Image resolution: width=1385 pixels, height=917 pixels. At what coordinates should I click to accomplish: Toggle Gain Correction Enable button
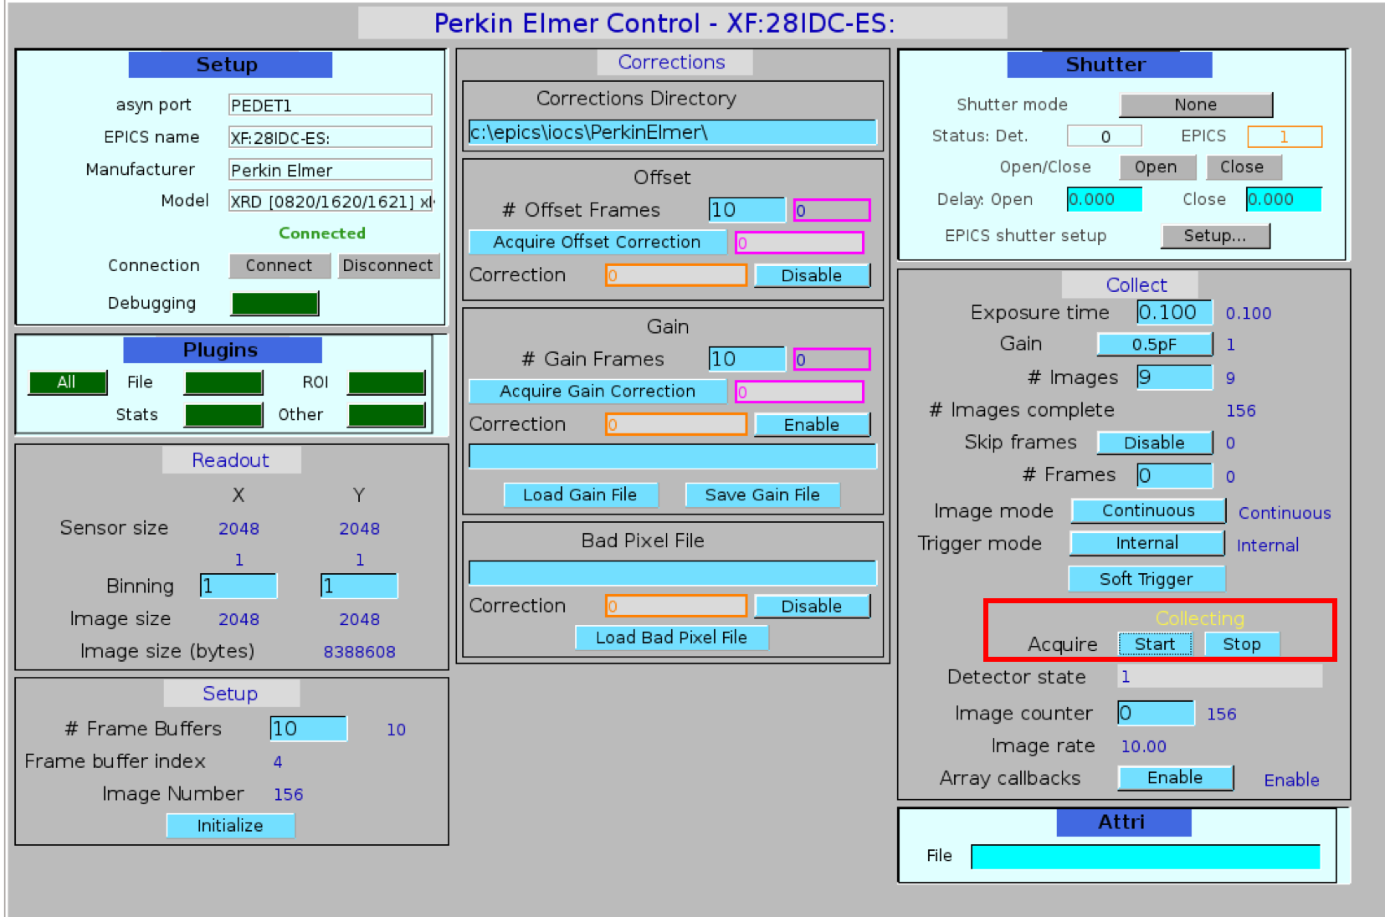[x=812, y=424]
